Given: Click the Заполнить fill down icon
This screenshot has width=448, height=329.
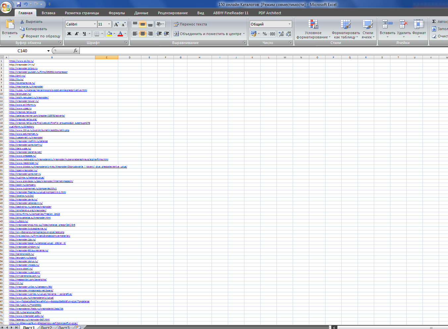Looking at the screenshot, I should pos(434,29).
